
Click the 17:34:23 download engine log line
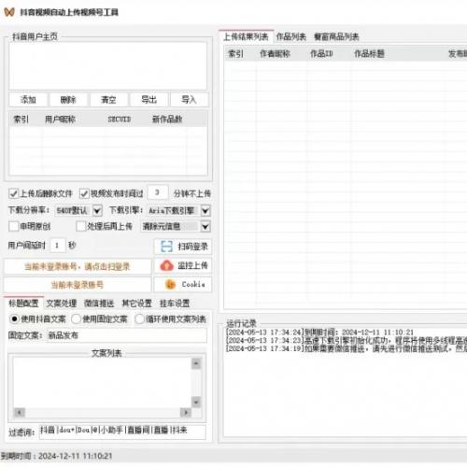347,341
